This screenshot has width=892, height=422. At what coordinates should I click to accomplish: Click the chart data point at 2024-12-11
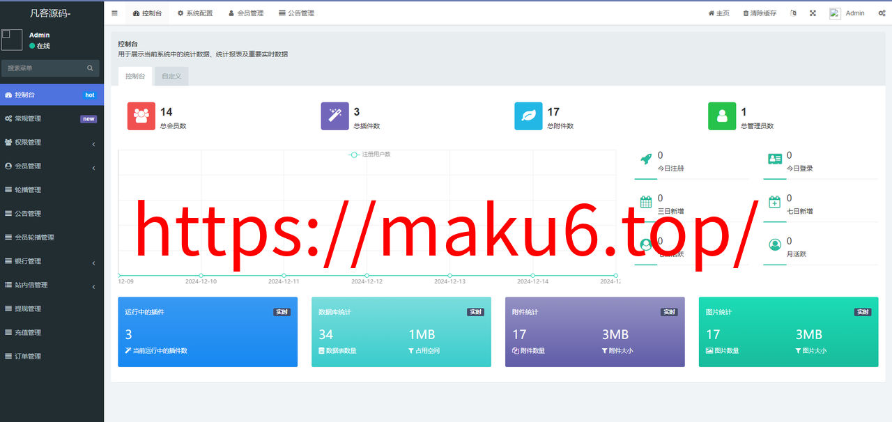point(284,275)
